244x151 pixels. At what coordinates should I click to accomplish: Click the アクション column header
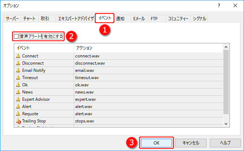(148, 48)
